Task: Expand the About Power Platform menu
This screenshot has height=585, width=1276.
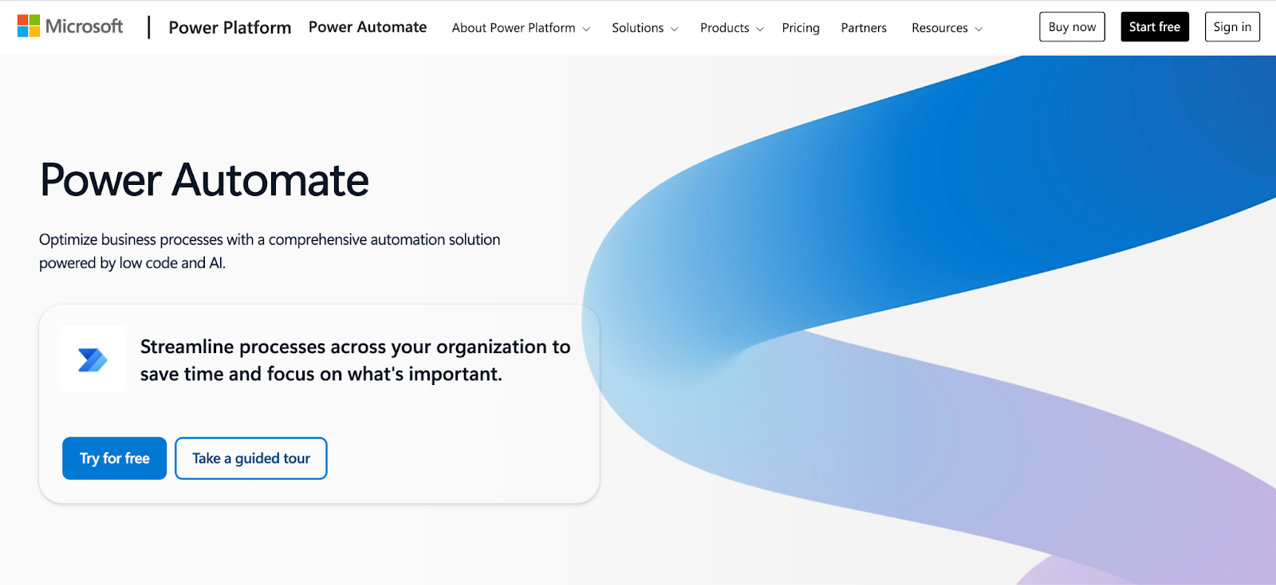Action: tap(521, 28)
